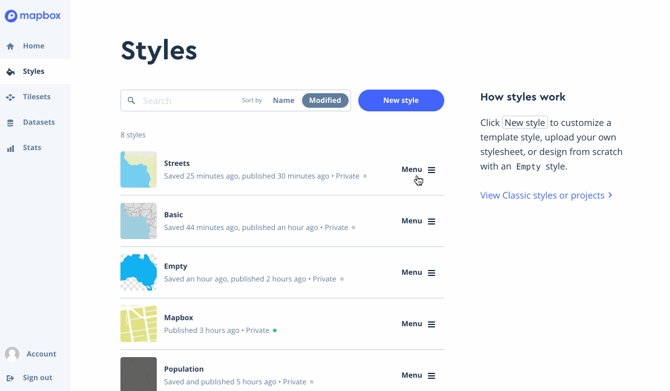Image resolution: width=670 pixels, height=391 pixels.
Task: Select the Styles paint icon in sidebar
Action: [x=10, y=71]
